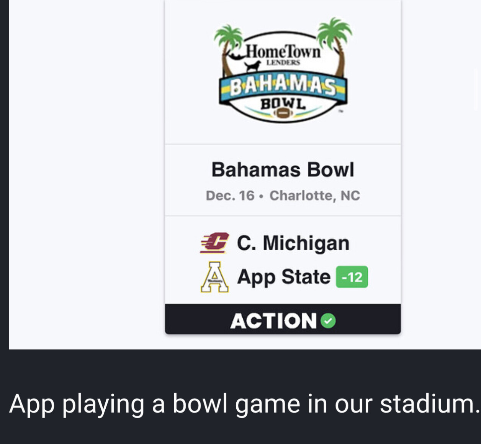Select the green -12 spread badge
This screenshot has width=481, height=444.
[x=352, y=277]
